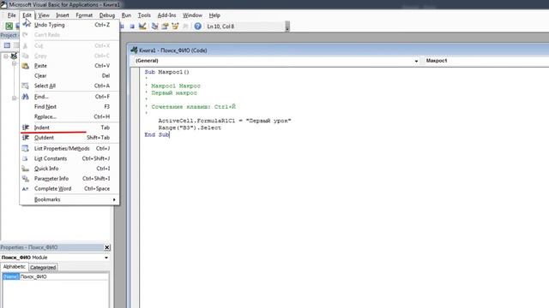Open the Window menu
The width and height of the screenshot is (549, 308).
tap(192, 15)
